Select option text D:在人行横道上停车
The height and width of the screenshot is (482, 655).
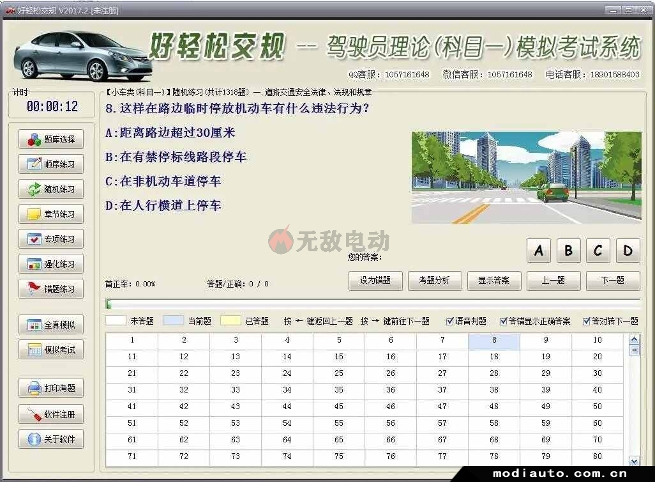pos(163,205)
